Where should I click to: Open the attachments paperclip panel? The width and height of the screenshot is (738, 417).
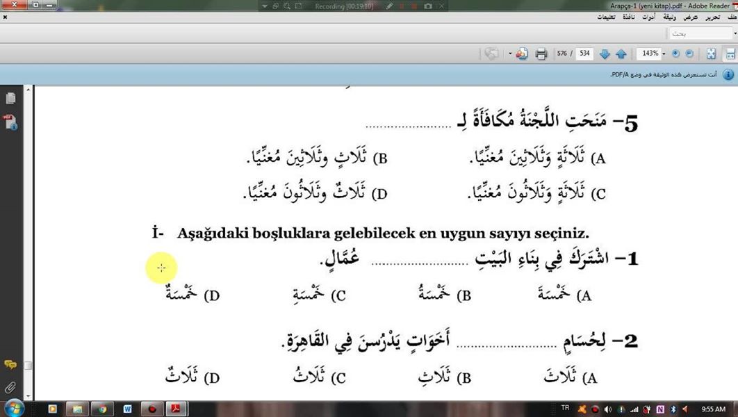(x=10, y=388)
